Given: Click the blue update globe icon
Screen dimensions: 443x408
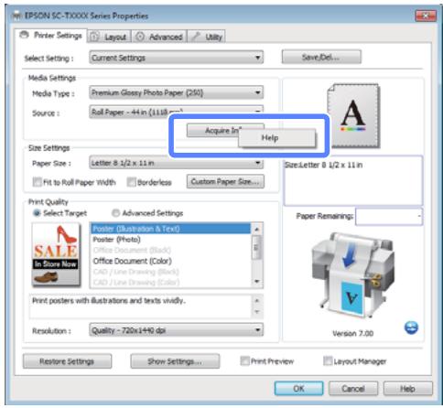Looking at the screenshot, I should point(411,327).
